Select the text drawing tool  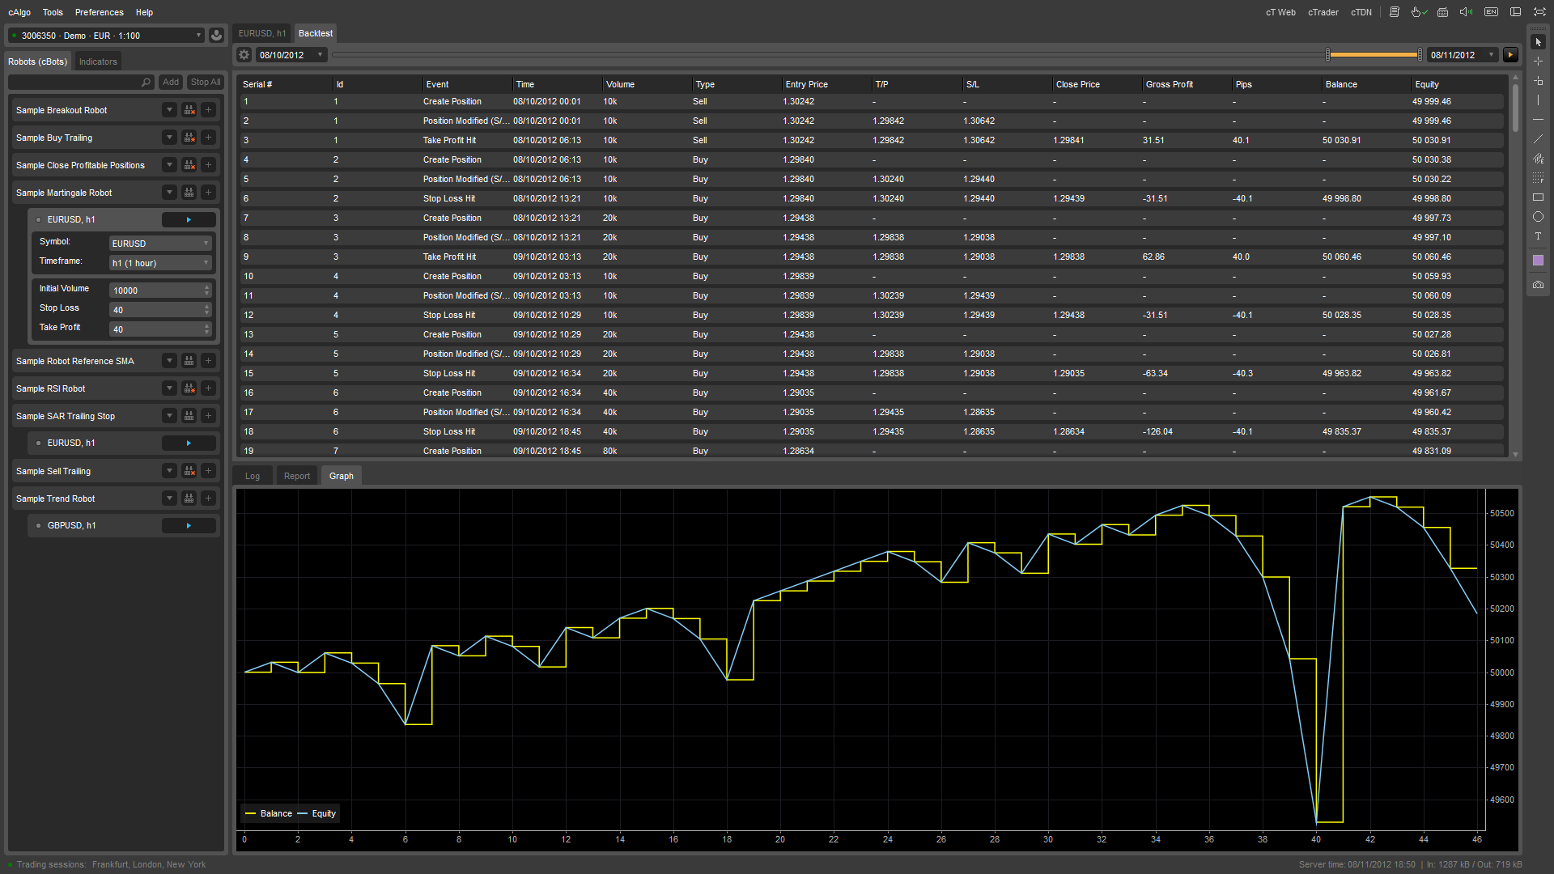1538,236
